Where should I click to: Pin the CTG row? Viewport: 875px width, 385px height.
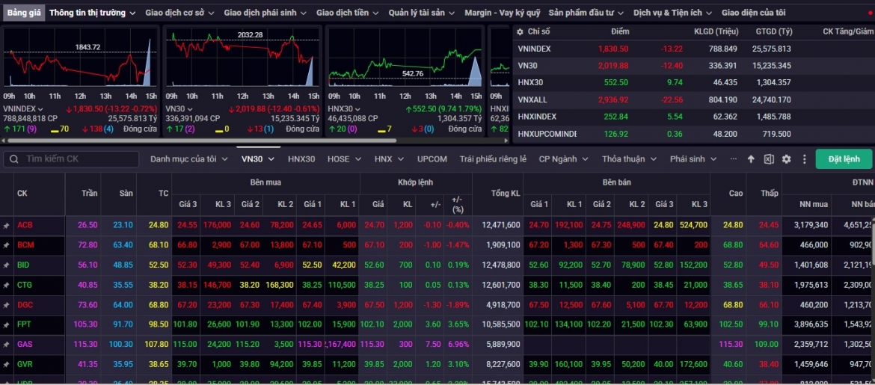pos(6,285)
